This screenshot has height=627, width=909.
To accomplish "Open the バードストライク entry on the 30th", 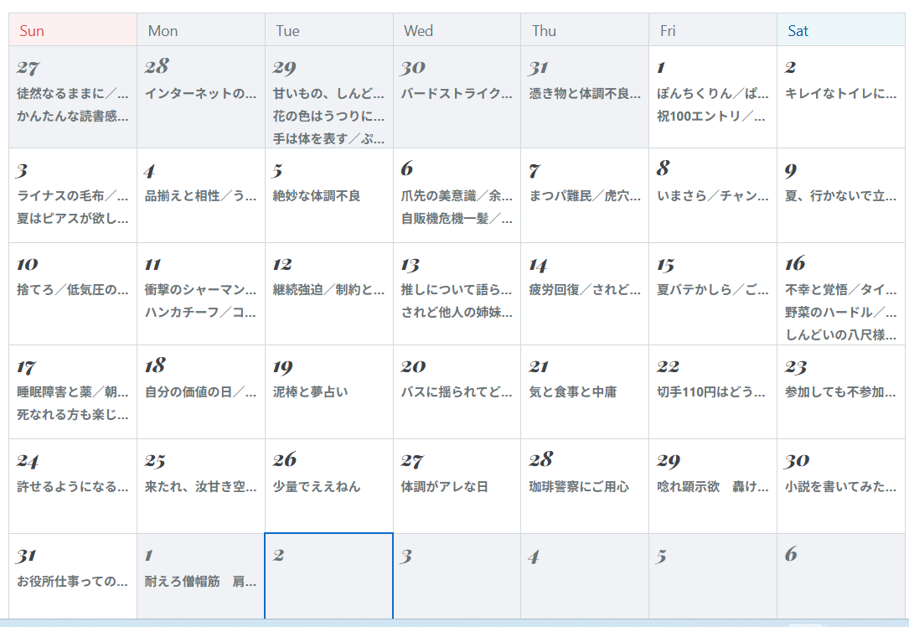I will coord(456,93).
